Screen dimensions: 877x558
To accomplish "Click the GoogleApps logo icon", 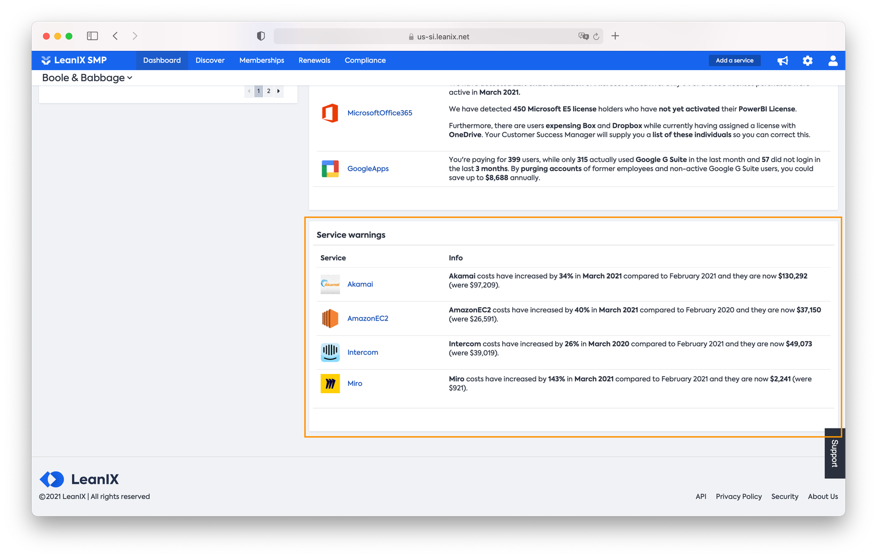I will (330, 169).
